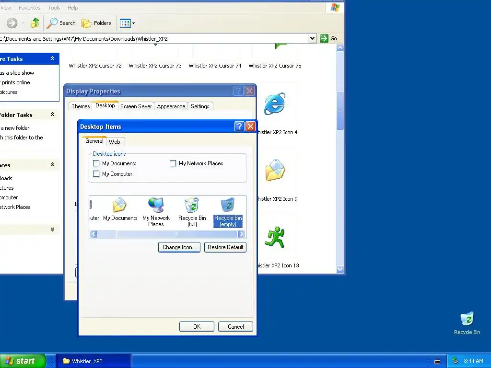Click the Change Icon... button
This screenshot has width=491, height=368.
(179, 247)
